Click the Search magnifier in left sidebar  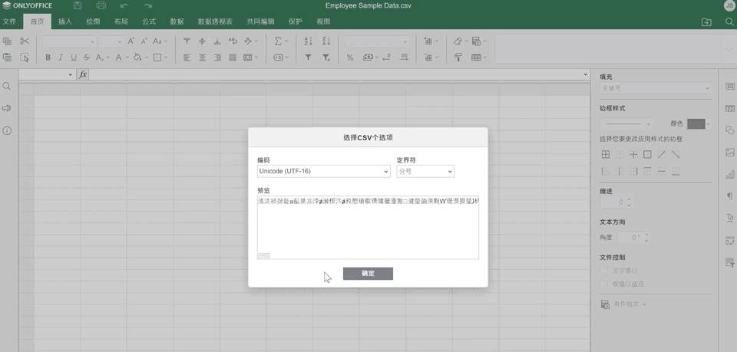[7, 87]
